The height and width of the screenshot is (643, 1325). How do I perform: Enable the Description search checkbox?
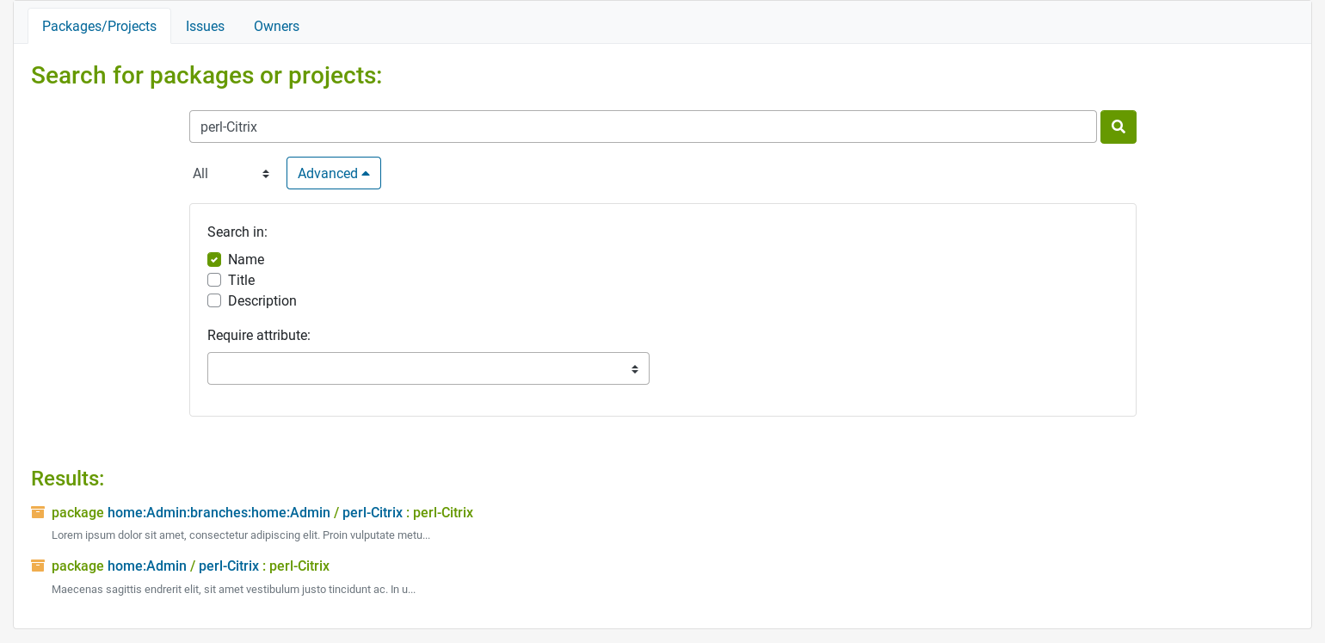214,300
